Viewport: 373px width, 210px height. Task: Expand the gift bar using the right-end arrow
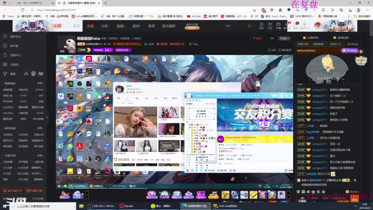[x=289, y=195]
